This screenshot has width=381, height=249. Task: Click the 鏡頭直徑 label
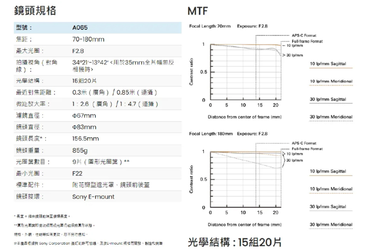tap(30, 127)
